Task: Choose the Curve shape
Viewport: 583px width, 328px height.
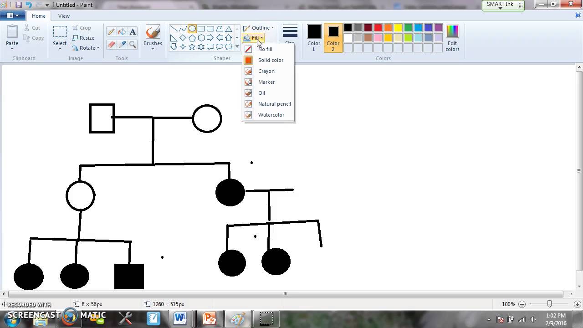Action: pos(183,29)
